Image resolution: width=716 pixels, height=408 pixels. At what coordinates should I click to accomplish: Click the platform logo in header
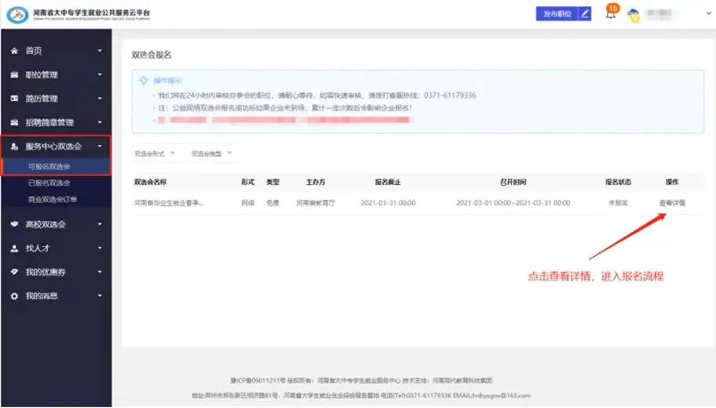click(x=17, y=15)
